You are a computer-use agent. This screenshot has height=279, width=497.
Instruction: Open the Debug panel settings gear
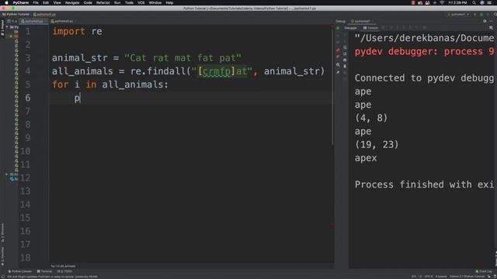pyautogui.click(x=485, y=21)
